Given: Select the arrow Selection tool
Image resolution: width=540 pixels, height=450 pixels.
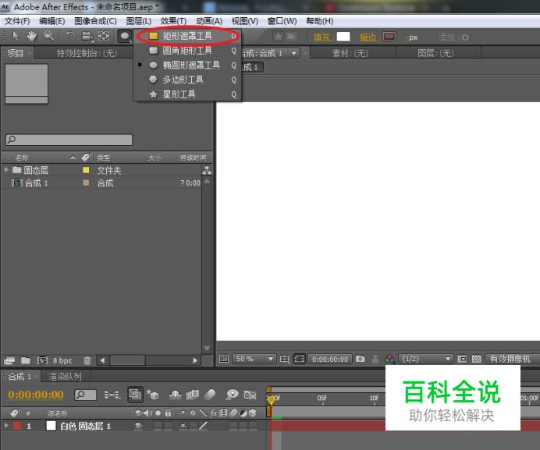Looking at the screenshot, I should 16,36.
